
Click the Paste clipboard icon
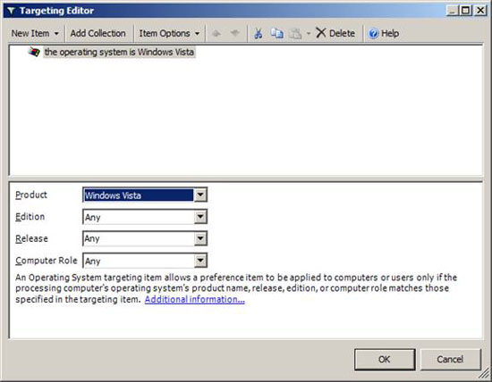coord(295,33)
